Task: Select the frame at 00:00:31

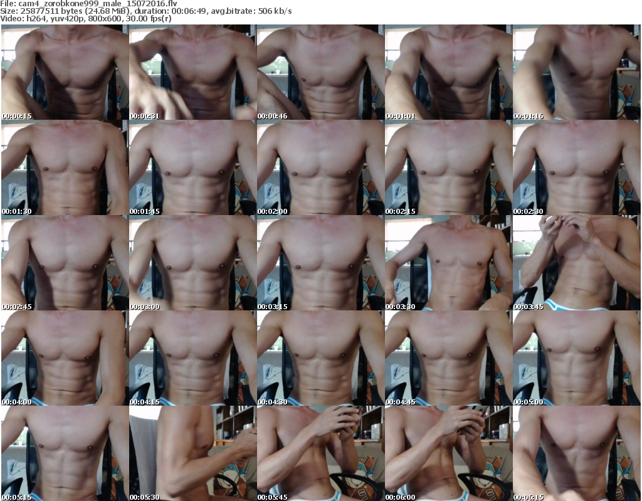Action: click(193, 72)
